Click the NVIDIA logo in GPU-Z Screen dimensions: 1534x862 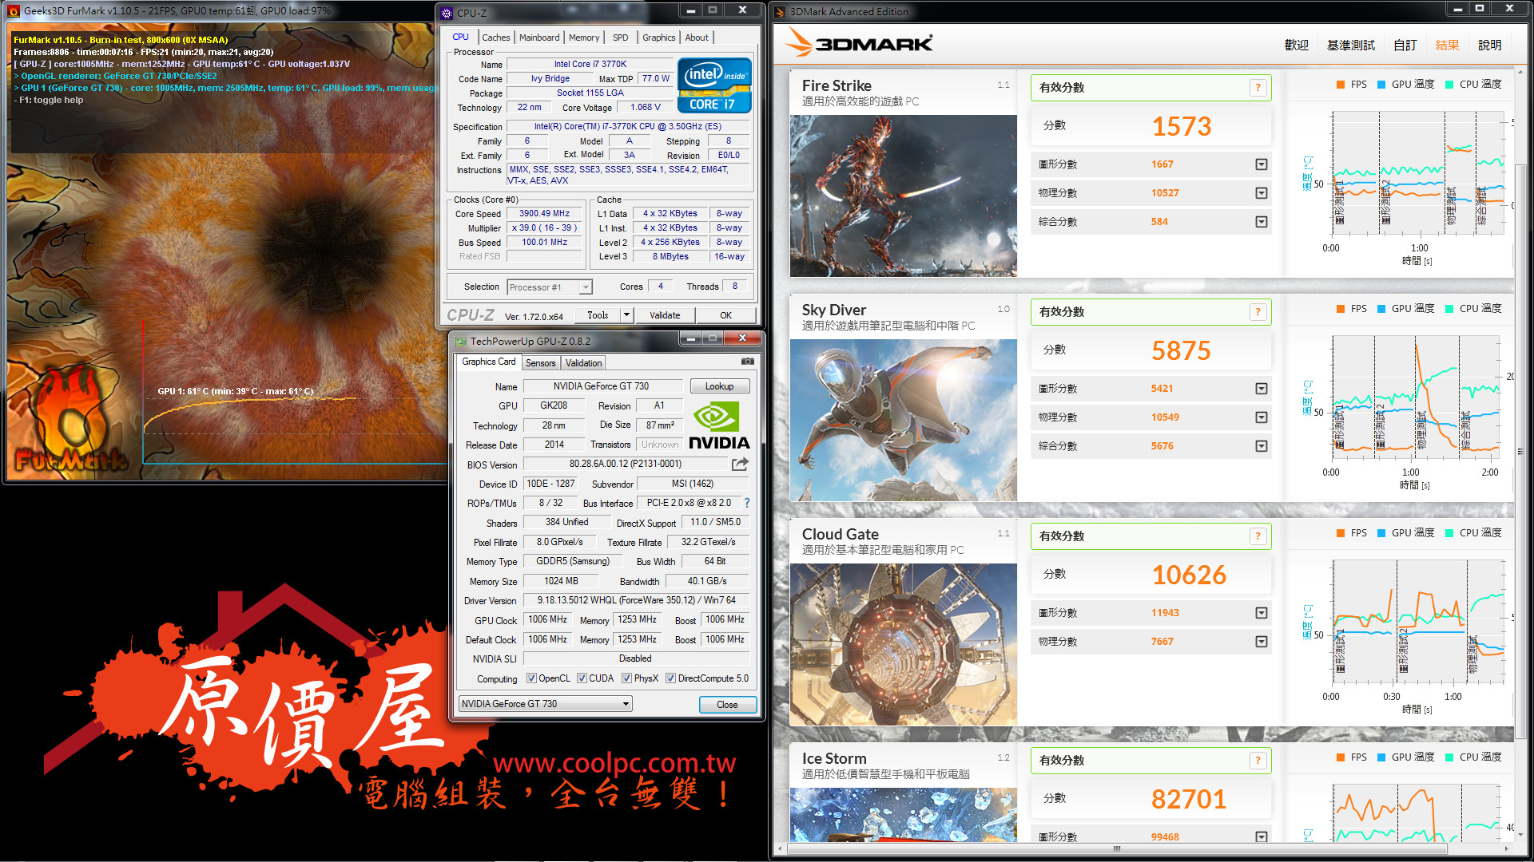[x=718, y=426]
